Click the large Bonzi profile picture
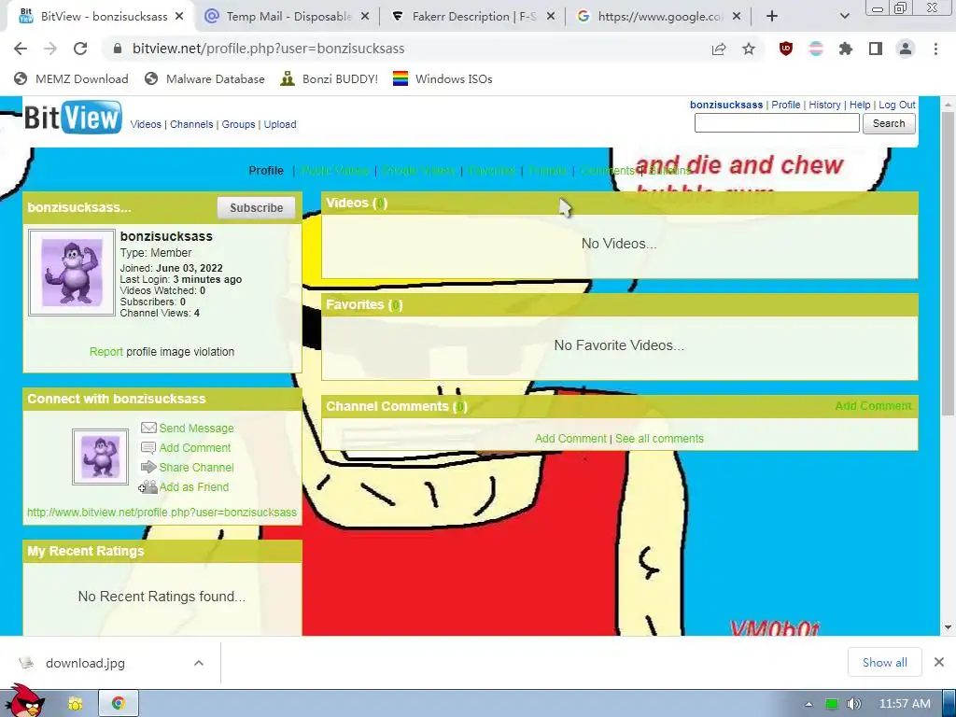The width and height of the screenshot is (956, 717). pos(71,273)
